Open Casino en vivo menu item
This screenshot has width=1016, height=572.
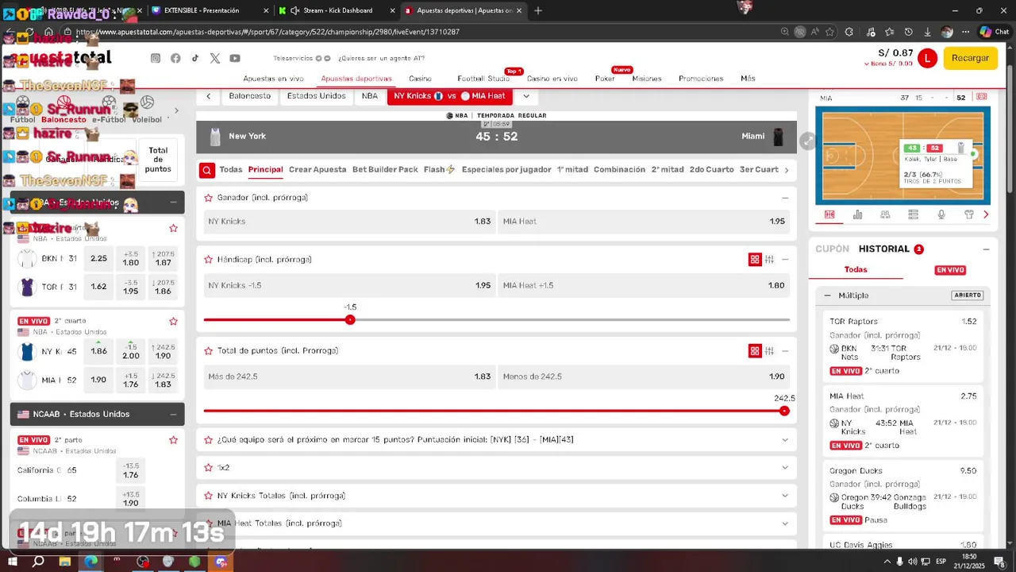(x=552, y=79)
